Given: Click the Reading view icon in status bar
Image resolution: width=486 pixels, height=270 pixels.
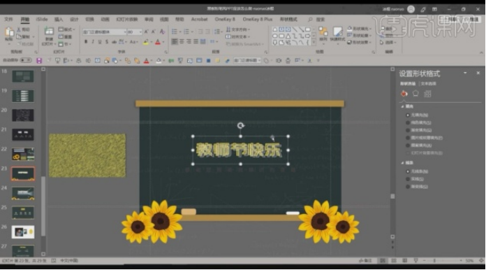Looking at the screenshot, I should [x=405, y=261].
